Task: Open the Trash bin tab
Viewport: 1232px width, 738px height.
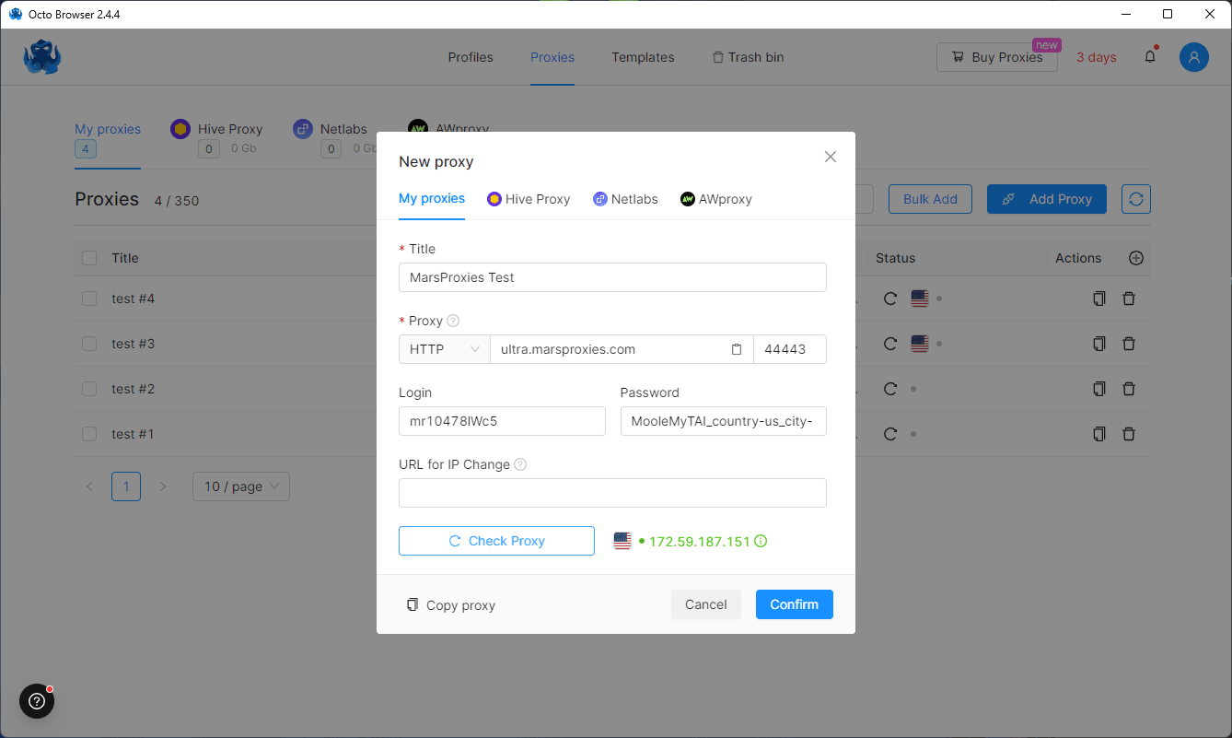Action: point(748,57)
